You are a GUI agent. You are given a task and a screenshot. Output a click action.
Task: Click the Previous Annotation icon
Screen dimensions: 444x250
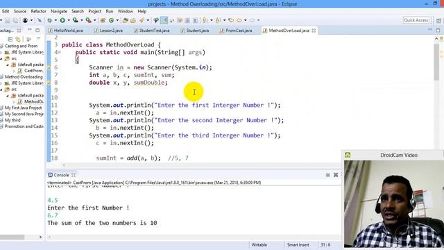[217, 20]
